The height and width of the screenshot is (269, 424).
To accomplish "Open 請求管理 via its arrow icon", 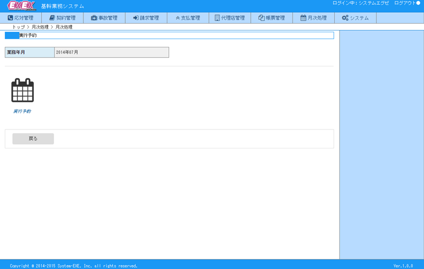I will tap(136, 18).
